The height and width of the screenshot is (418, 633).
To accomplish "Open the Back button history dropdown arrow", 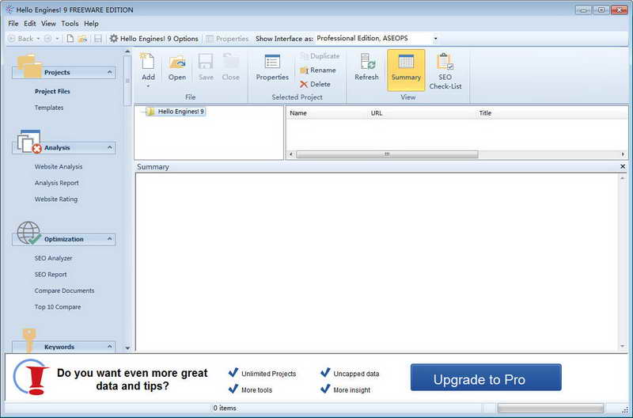I will [38, 39].
